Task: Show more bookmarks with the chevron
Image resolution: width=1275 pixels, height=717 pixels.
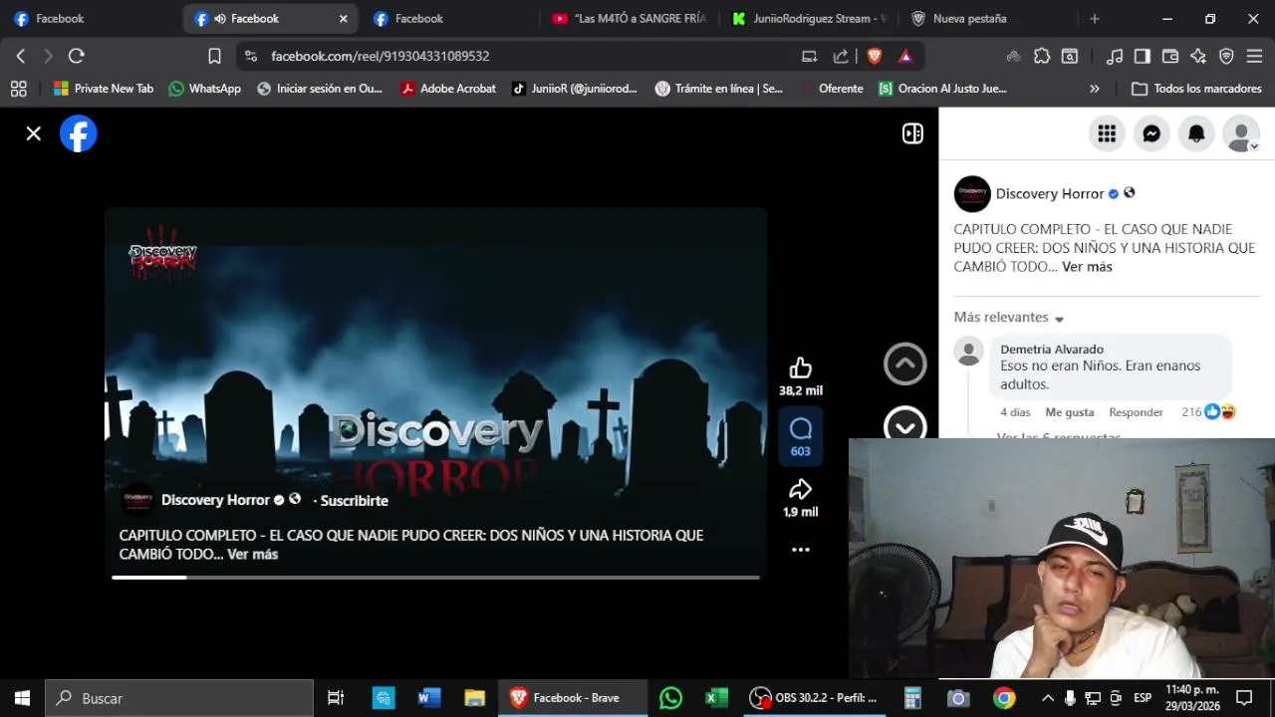Action: click(x=1095, y=89)
